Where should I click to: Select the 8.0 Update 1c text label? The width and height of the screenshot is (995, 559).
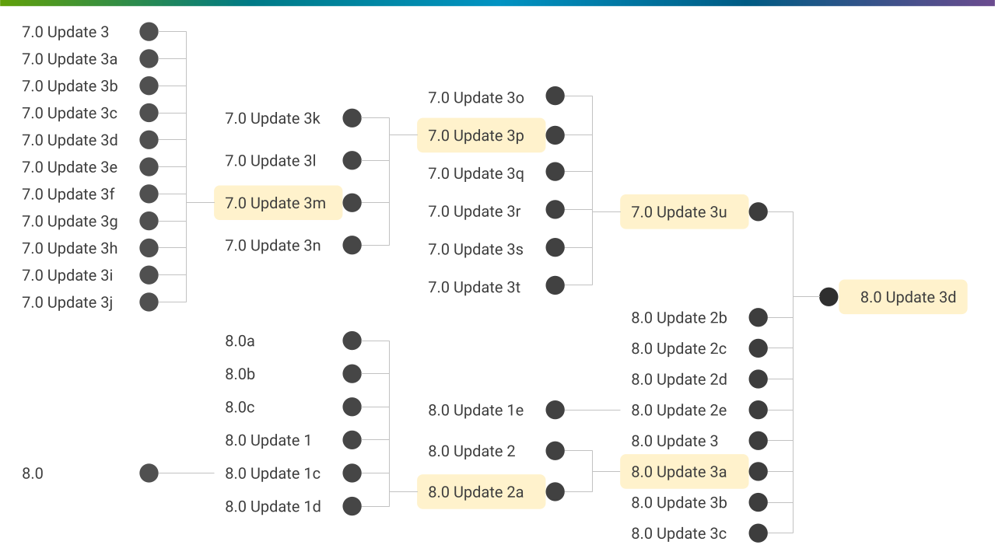(x=272, y=473)
